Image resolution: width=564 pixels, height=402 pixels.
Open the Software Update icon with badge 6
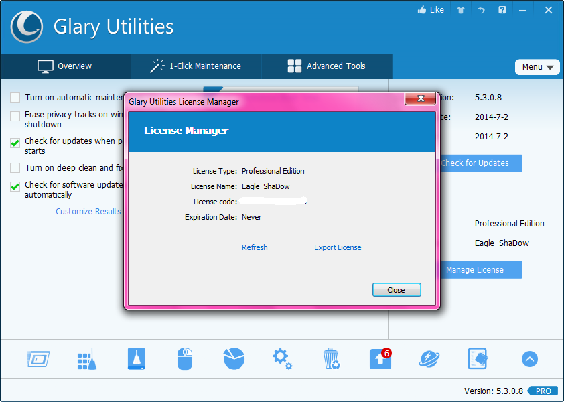coord(380,359)
